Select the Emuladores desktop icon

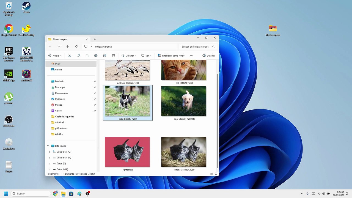(x=9, y=144)
